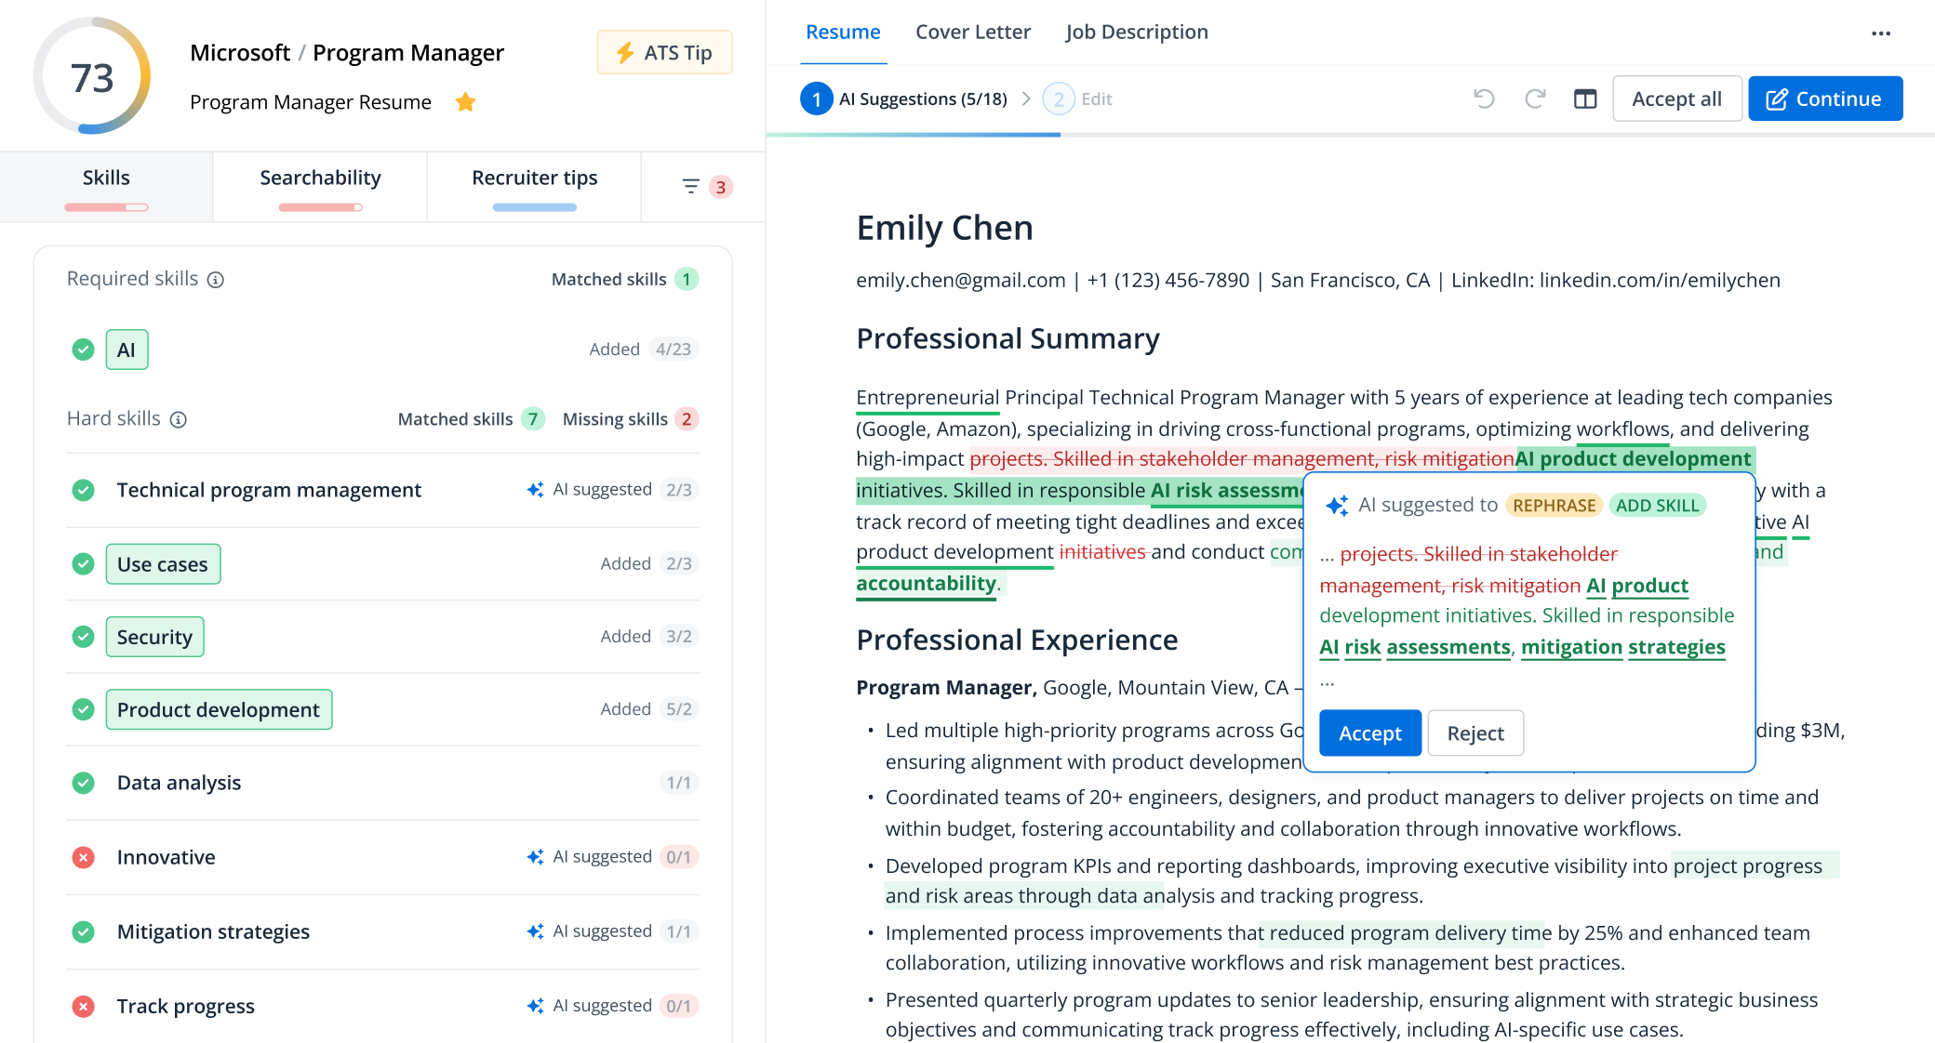Switch to the Cover Letter tab
The image size is (1935, 1043).
972,32
